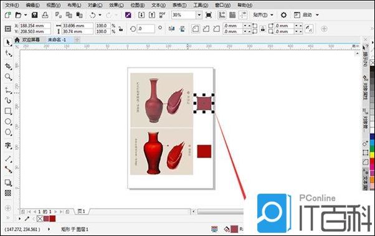This screenshot has width=375, height=236.
Task: Toggle Show guidelines button
Action: click(x=243, y=15)
